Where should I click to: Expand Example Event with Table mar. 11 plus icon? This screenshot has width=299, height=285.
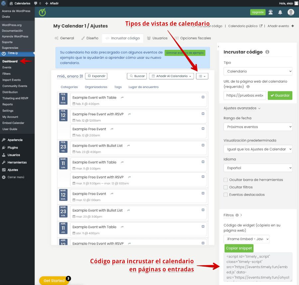point(203,162)
